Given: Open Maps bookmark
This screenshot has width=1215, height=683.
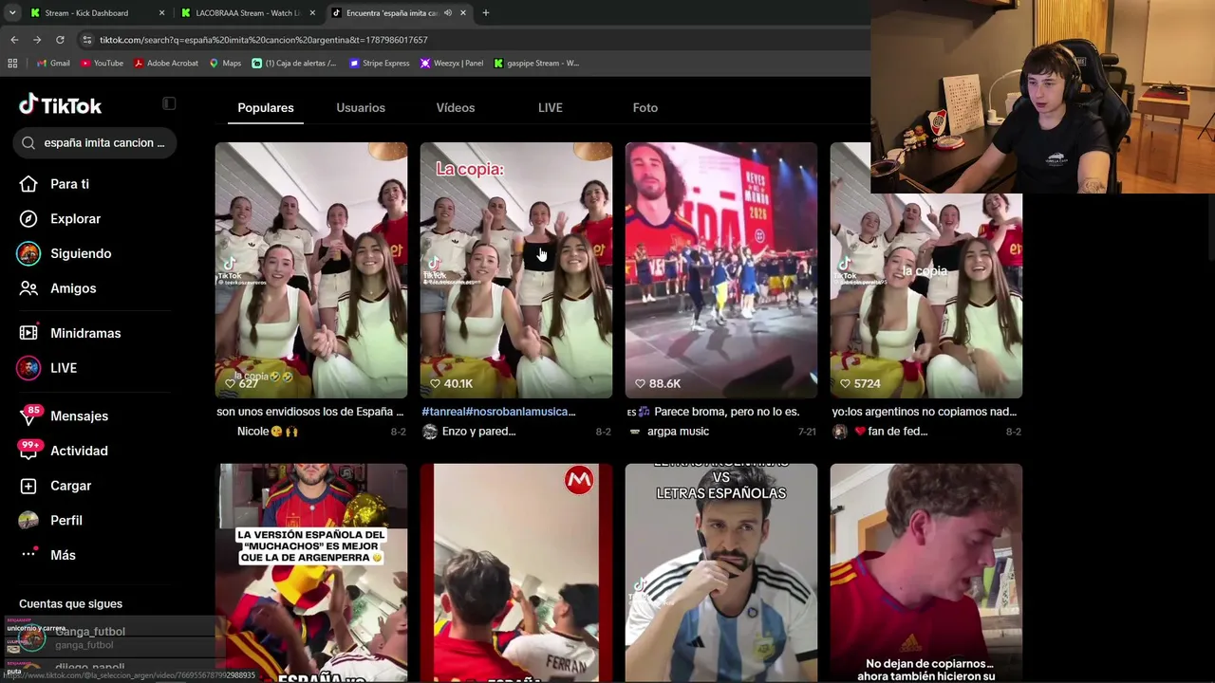Looking at the screenshot, I should click(225, 64).
